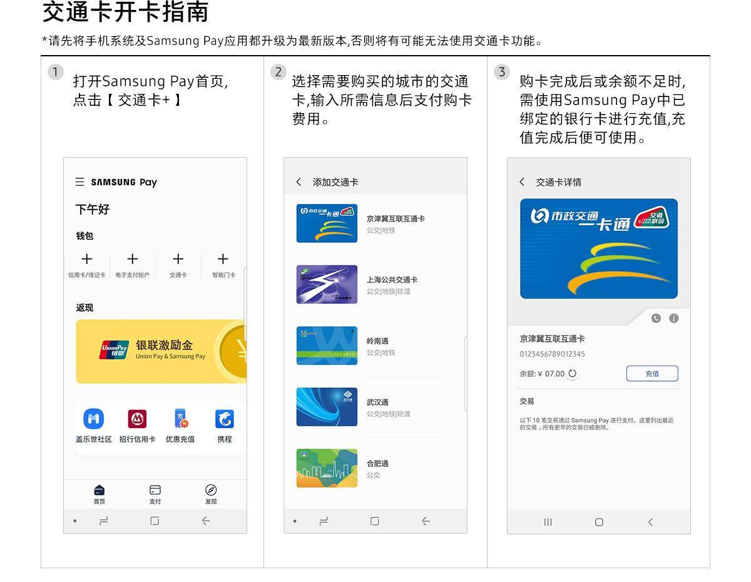Switch to the 支付 tab
The image size is (751, 582).
(155, 494)
